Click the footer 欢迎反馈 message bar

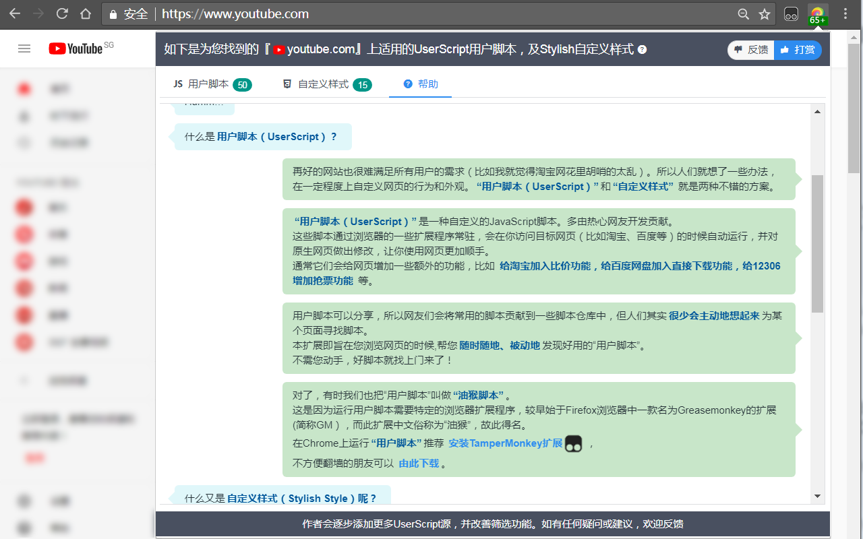point(493,524)
